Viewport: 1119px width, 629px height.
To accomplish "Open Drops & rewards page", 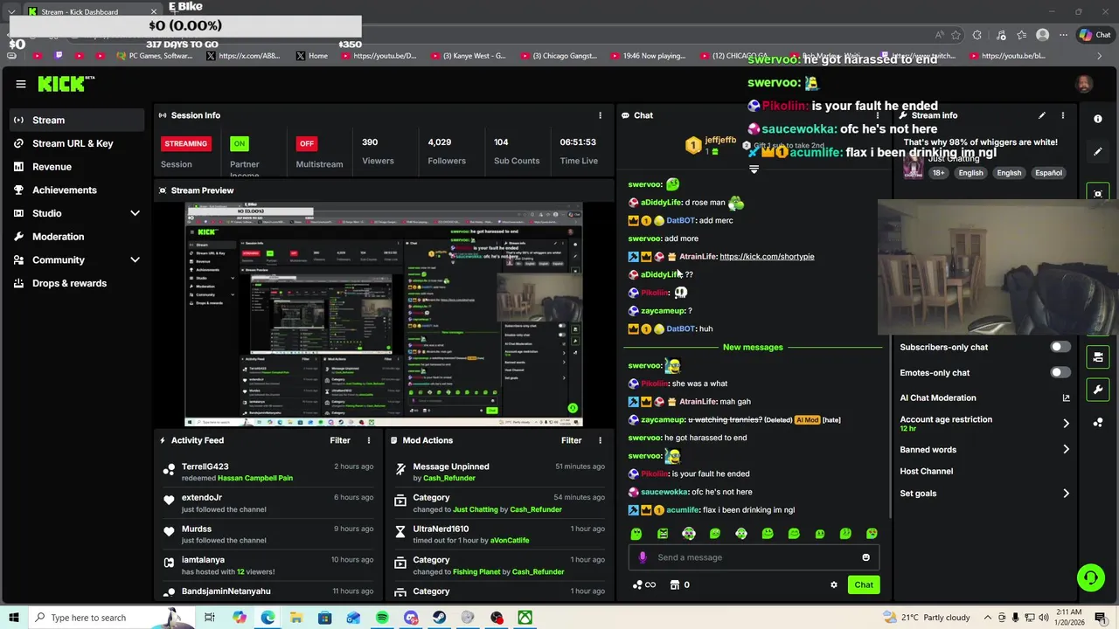I will (77, 283).
